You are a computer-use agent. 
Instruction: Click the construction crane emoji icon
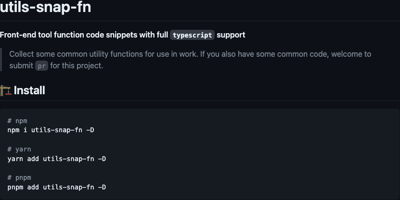(x=6, y=90)
